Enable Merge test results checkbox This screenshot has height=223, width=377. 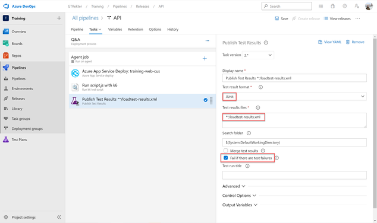tap(225, 151)
